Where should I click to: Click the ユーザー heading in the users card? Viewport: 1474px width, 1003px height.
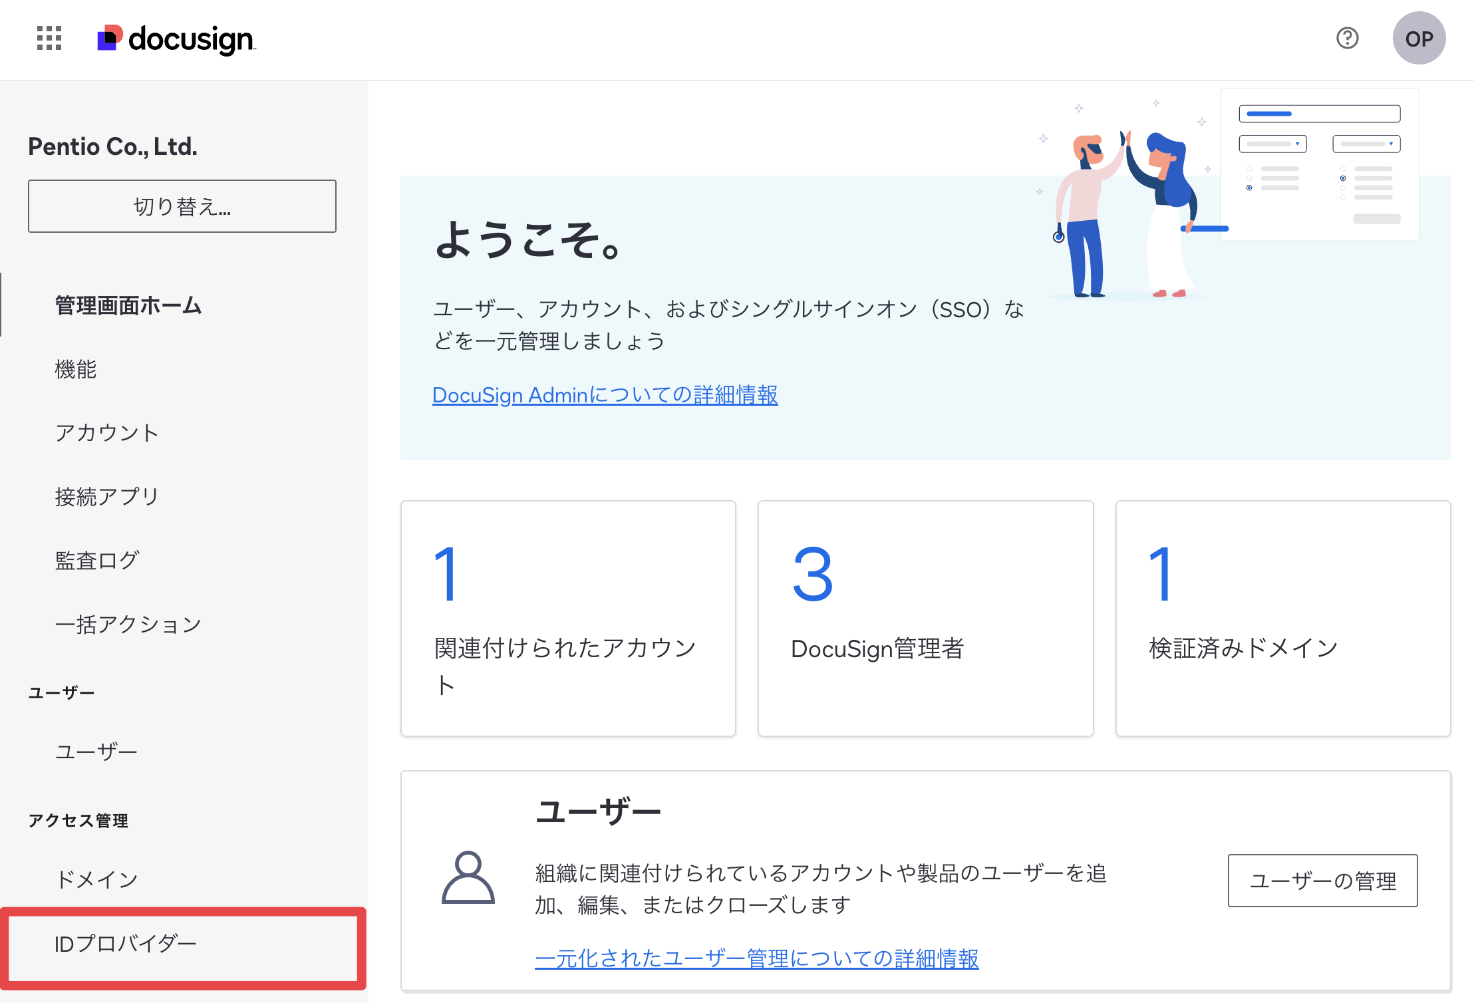[598, 811]
